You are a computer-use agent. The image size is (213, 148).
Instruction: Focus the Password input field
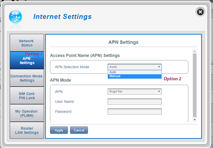pyautogui.click(x=135, y=112)
